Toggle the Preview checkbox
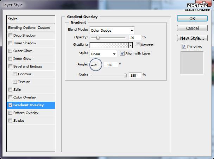This screenshot has height=159, width=214. [x=184, y=46]
